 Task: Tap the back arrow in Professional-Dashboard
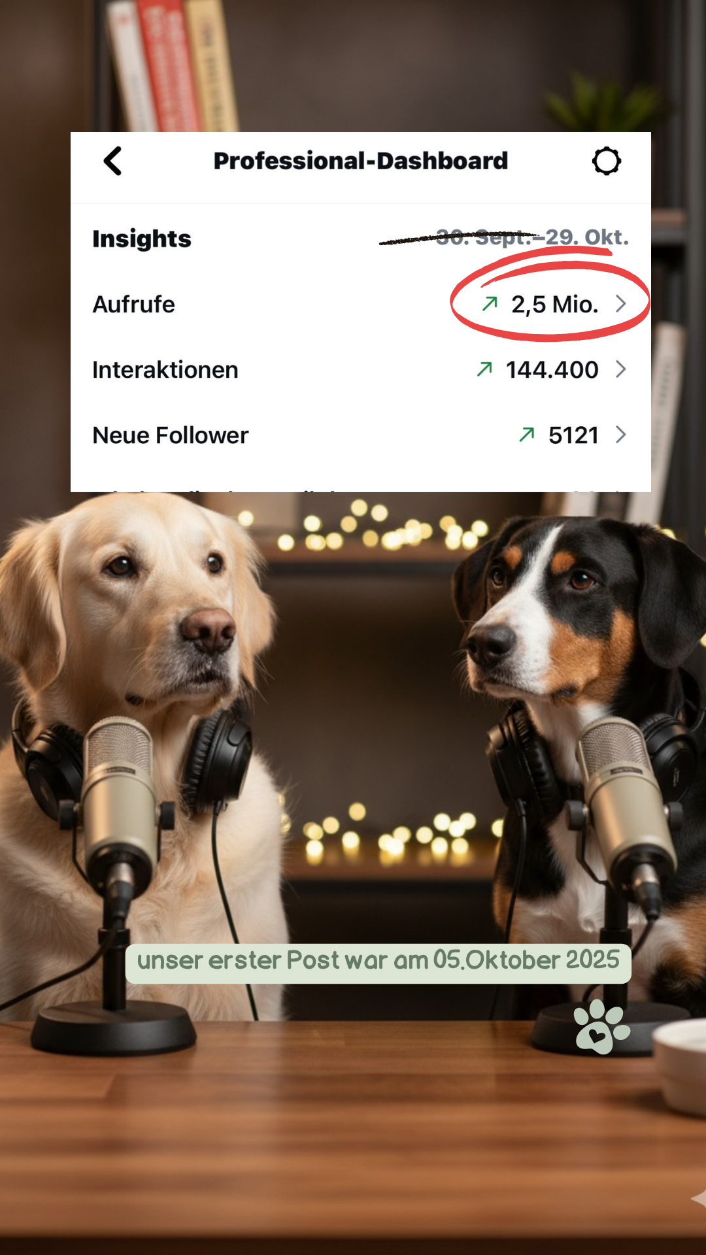click(x=113, y=161)
